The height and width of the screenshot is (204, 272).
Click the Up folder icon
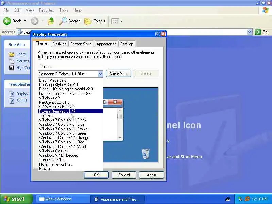[x=51, y=21]
